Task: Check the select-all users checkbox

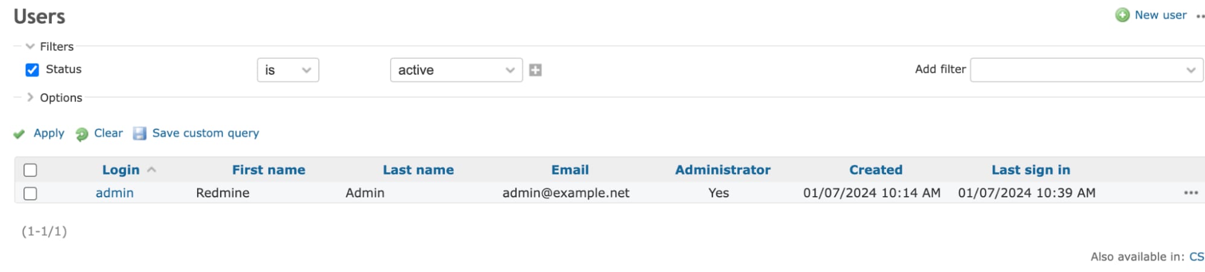Action: pyautogui.click(x=30, y=170)
